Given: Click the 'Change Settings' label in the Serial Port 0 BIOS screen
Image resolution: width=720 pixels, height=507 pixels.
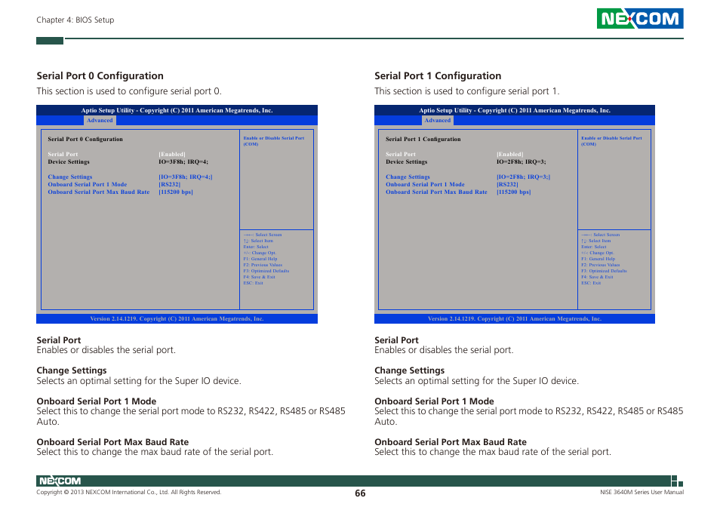Looking at the screenshot, I should [69, 177].
